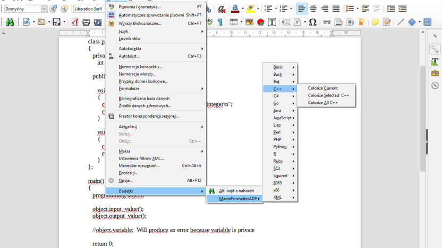Open Menedżer rozszerzeń menu item
The width and height of the screenshot is (442, 248).
pyautogui.click(x=156, y=166)
